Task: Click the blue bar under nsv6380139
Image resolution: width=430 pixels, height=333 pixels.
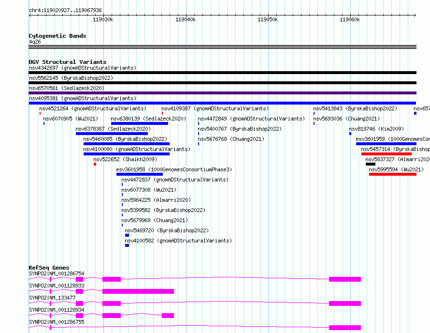Action: [140, 123]
